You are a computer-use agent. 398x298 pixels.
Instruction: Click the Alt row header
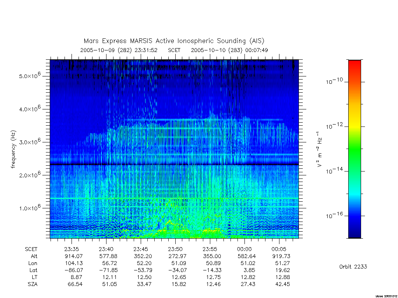point(34,256)
